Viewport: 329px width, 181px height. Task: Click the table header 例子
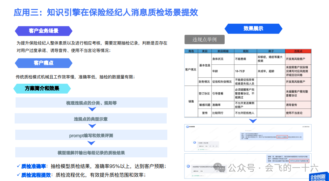point(271,51)
